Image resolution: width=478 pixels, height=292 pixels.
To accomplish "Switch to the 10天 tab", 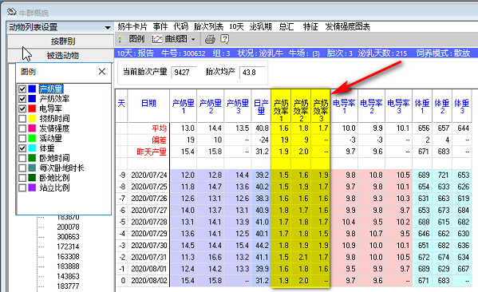I will coord(236,27).
